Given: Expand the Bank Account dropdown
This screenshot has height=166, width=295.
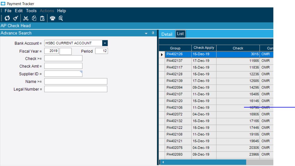Looking at the screenshot, I should [105, 43].
